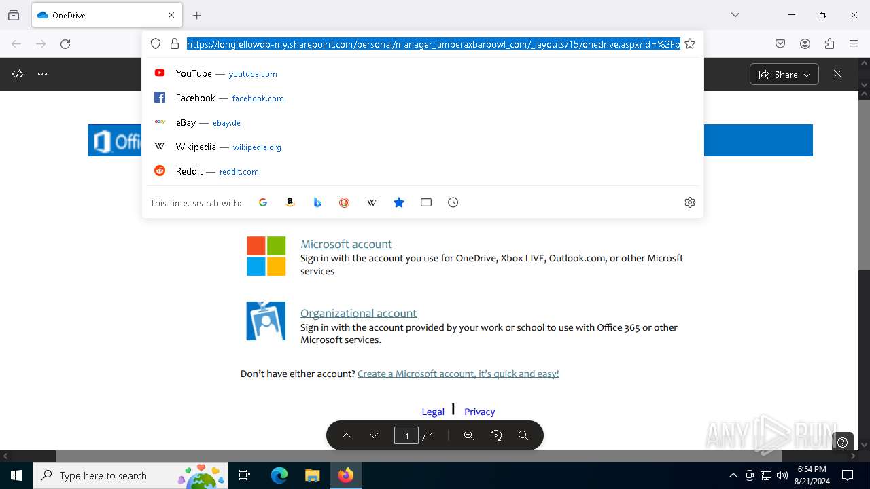Open the Microsoft account link

346,244
